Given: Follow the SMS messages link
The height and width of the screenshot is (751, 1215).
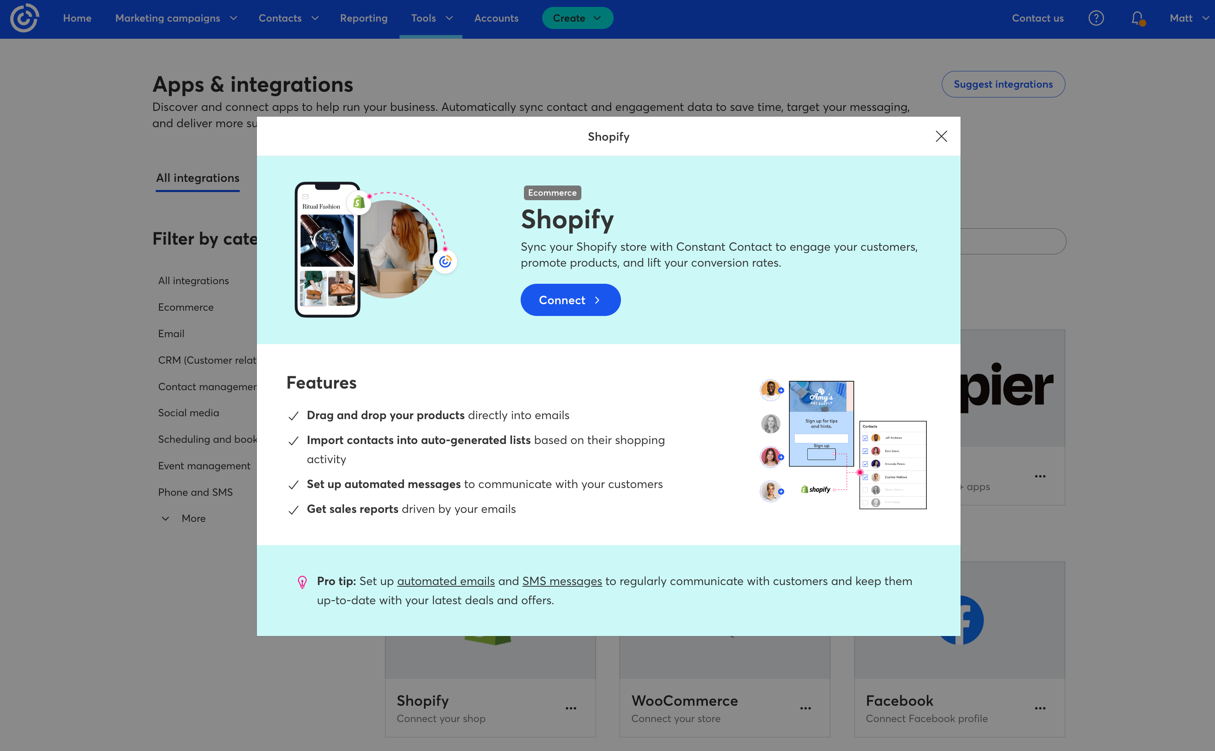Looking at the screenshot, I should coord(562,581).
